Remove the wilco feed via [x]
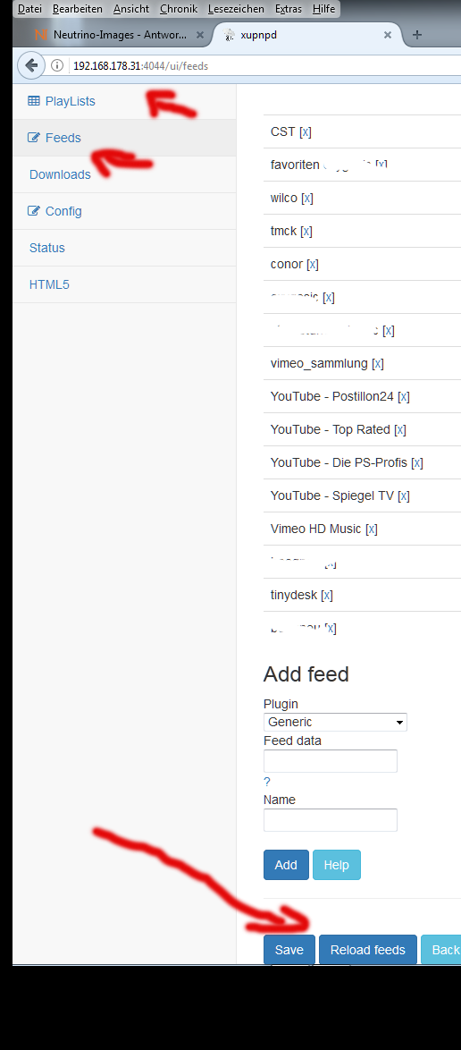Image resolution: width=461 pixels, height=1050 pixels. click(x=307, y=199)
